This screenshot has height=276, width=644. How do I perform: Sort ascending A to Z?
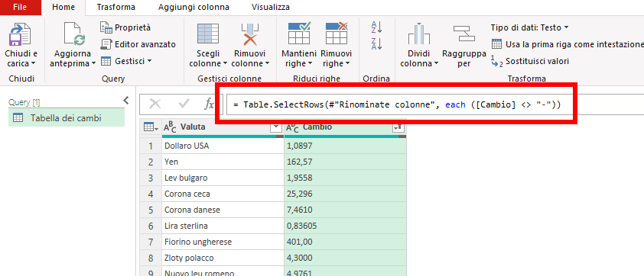[376, 27]
